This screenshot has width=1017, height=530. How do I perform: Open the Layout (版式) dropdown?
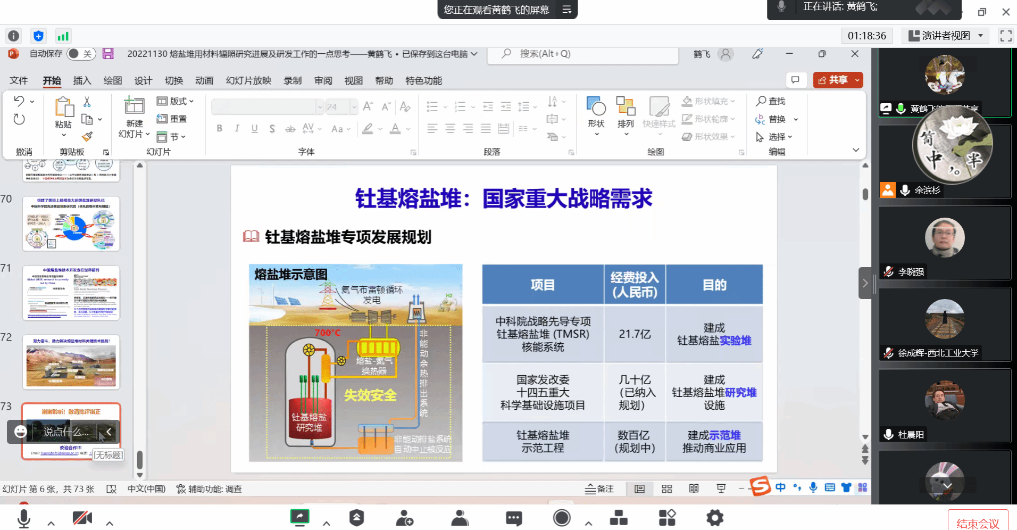[176, 101]
